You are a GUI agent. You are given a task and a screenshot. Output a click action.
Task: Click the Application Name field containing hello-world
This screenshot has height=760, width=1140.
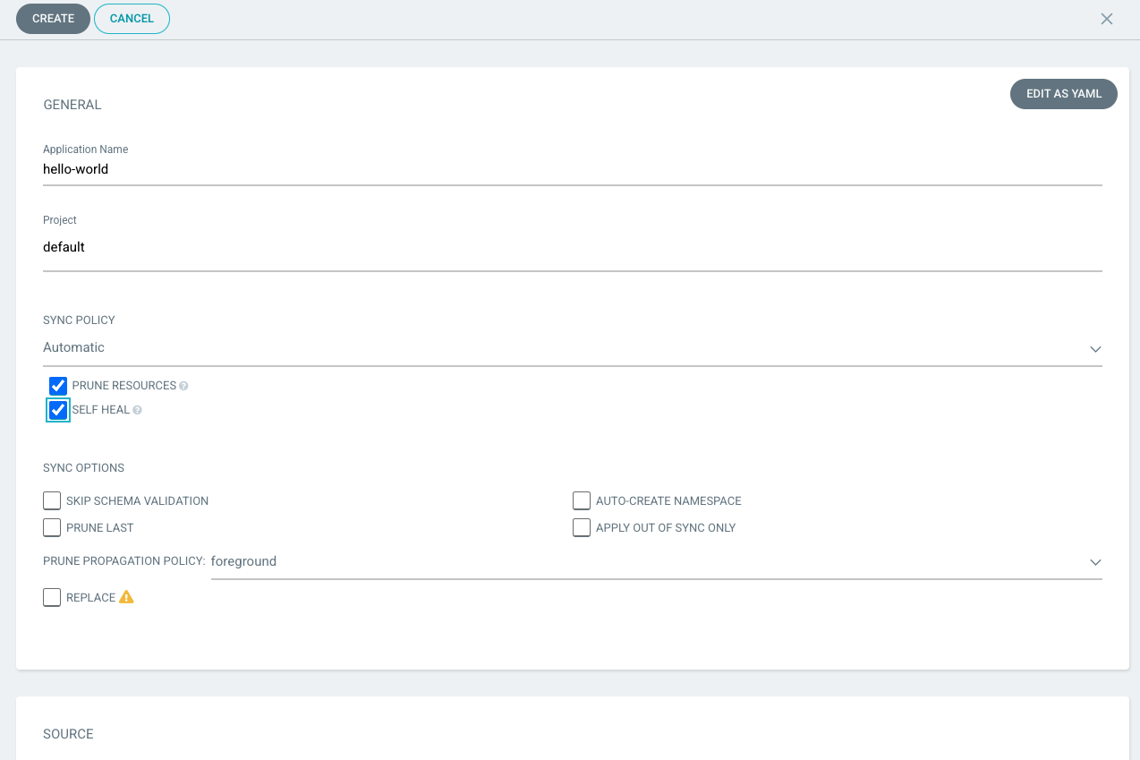571,169
